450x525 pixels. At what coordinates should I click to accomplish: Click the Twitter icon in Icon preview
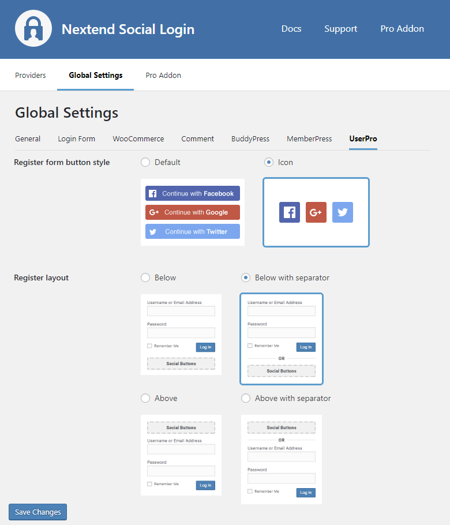(x=343, y=212)
